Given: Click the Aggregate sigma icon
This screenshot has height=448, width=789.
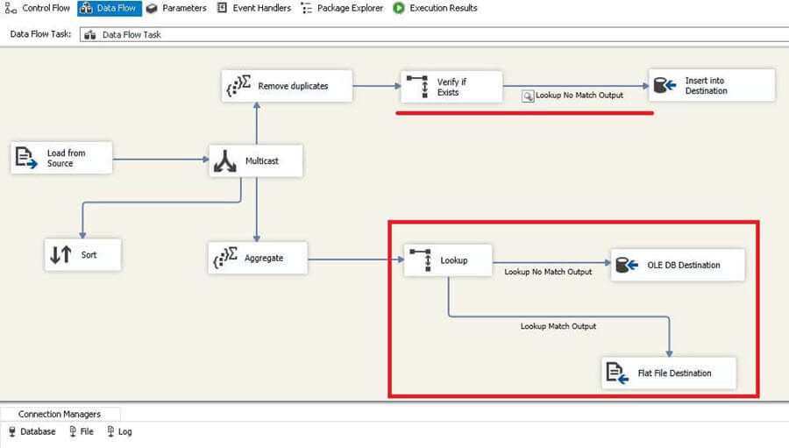Looking at the screenshot, I should (225, 257).
